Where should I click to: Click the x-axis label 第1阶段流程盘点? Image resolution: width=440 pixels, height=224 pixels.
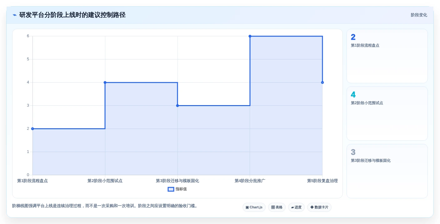click(32, 181)
